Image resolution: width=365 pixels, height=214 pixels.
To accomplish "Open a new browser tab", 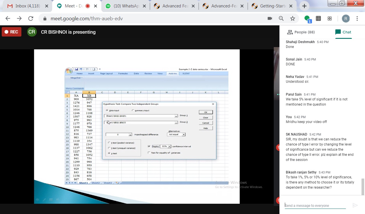I will tap(304, 6).
